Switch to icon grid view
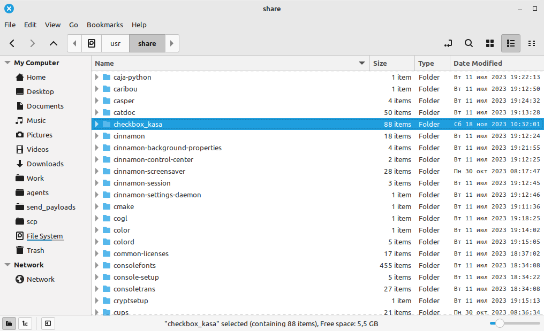 [x=489, y=43]
